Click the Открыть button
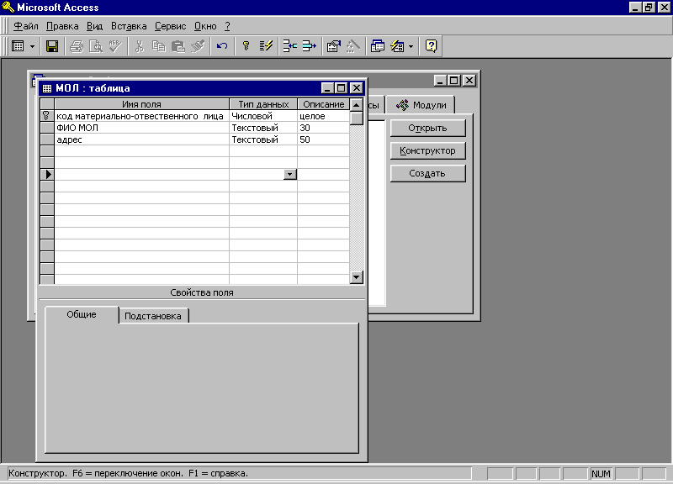The width and height of the screenshot is (673, 484). pos(427,128)
